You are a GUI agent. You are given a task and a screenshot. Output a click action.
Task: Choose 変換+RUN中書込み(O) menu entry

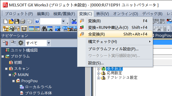click(x=115, y=28)
